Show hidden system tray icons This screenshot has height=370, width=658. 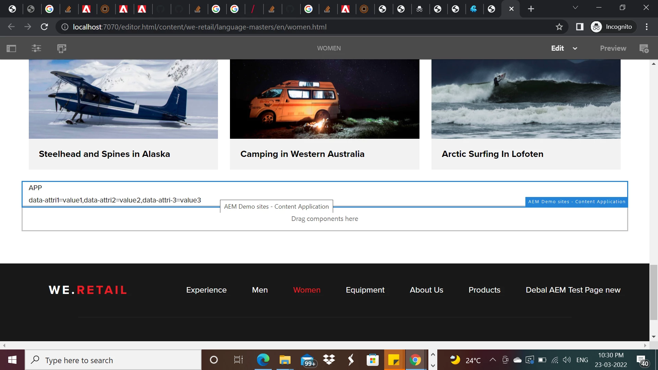click(x=492, y=360)
